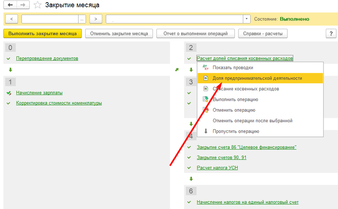The width and height of the screenshot is (338, 209).
Task: Go to next period with > button
Action: (x=96, y=19)
